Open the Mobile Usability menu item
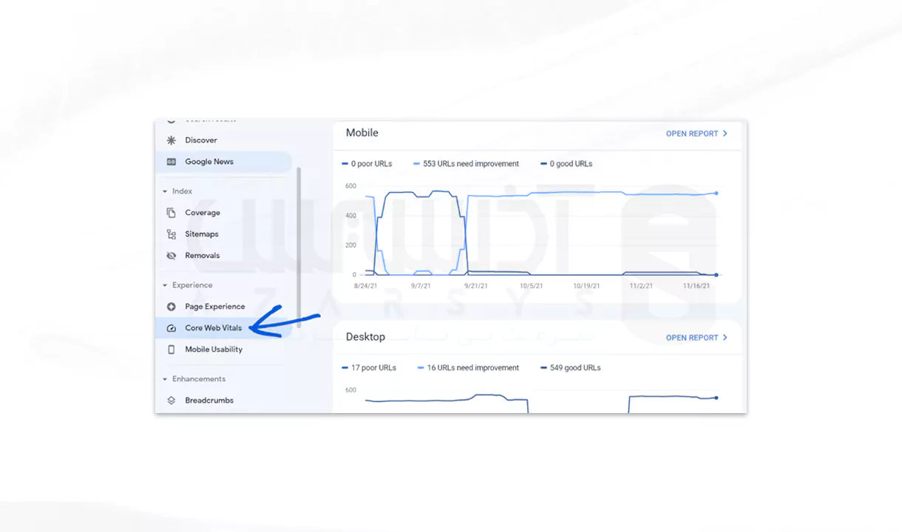902x532 pixels. [x=213, y=349]
